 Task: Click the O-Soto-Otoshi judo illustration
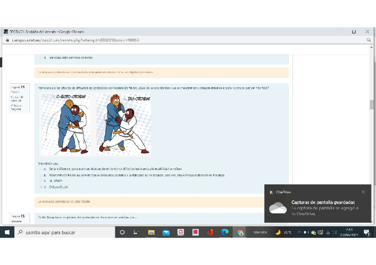(x=66, y=124)
